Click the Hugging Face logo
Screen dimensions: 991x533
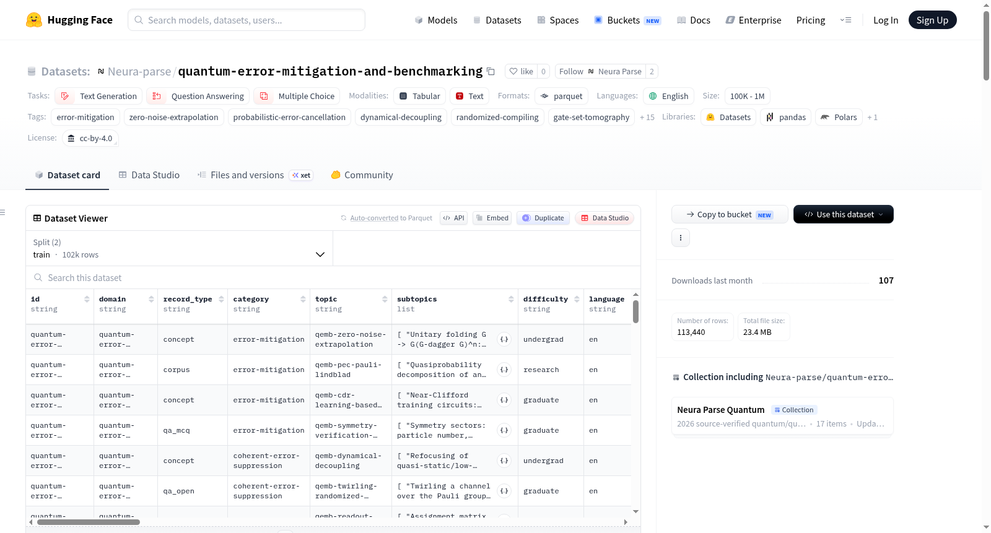point(69,20)
